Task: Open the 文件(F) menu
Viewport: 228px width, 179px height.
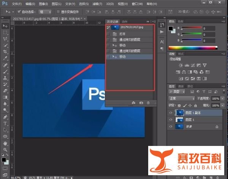Action: pos(17,4)
